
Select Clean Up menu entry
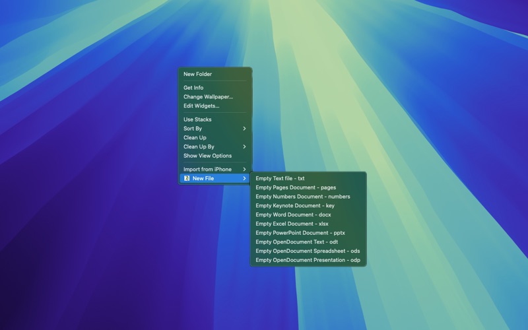tap(215, 137)
